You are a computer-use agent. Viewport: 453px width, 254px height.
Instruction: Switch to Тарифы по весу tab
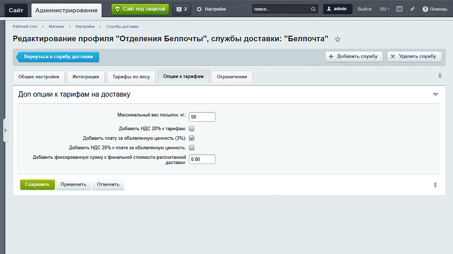pyautogui.click(x=131, y=77)
